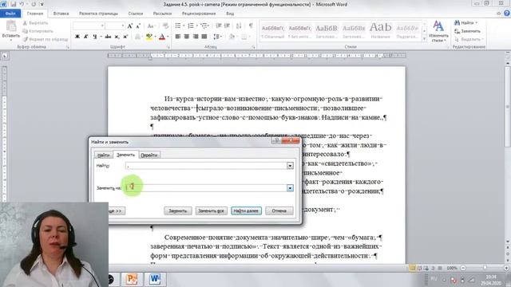The height and width of the screenshot is (287, 511).
Task: Switch to the Вставка ribbon tab
Action: pyautogui.click(x=61, y=14)
